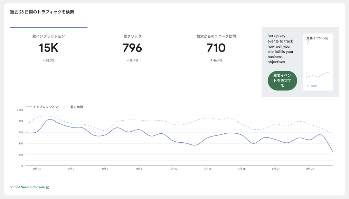
Task: Click the 9月 24 date axis label
Action: pos(310,169)
